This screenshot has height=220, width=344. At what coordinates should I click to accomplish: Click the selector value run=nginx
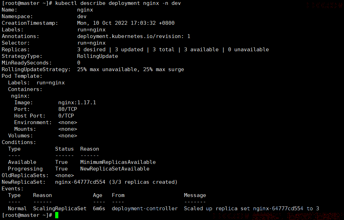[x=92, y=43]
